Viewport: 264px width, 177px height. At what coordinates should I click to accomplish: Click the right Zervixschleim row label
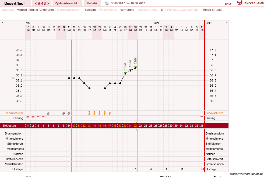click(x=214, y=113)
